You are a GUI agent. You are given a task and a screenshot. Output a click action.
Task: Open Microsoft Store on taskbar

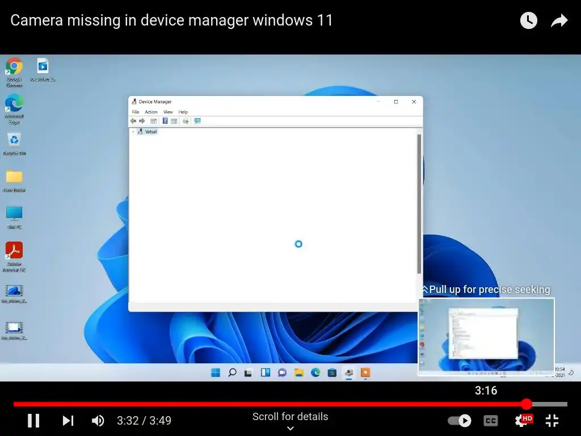click(332, 372)
